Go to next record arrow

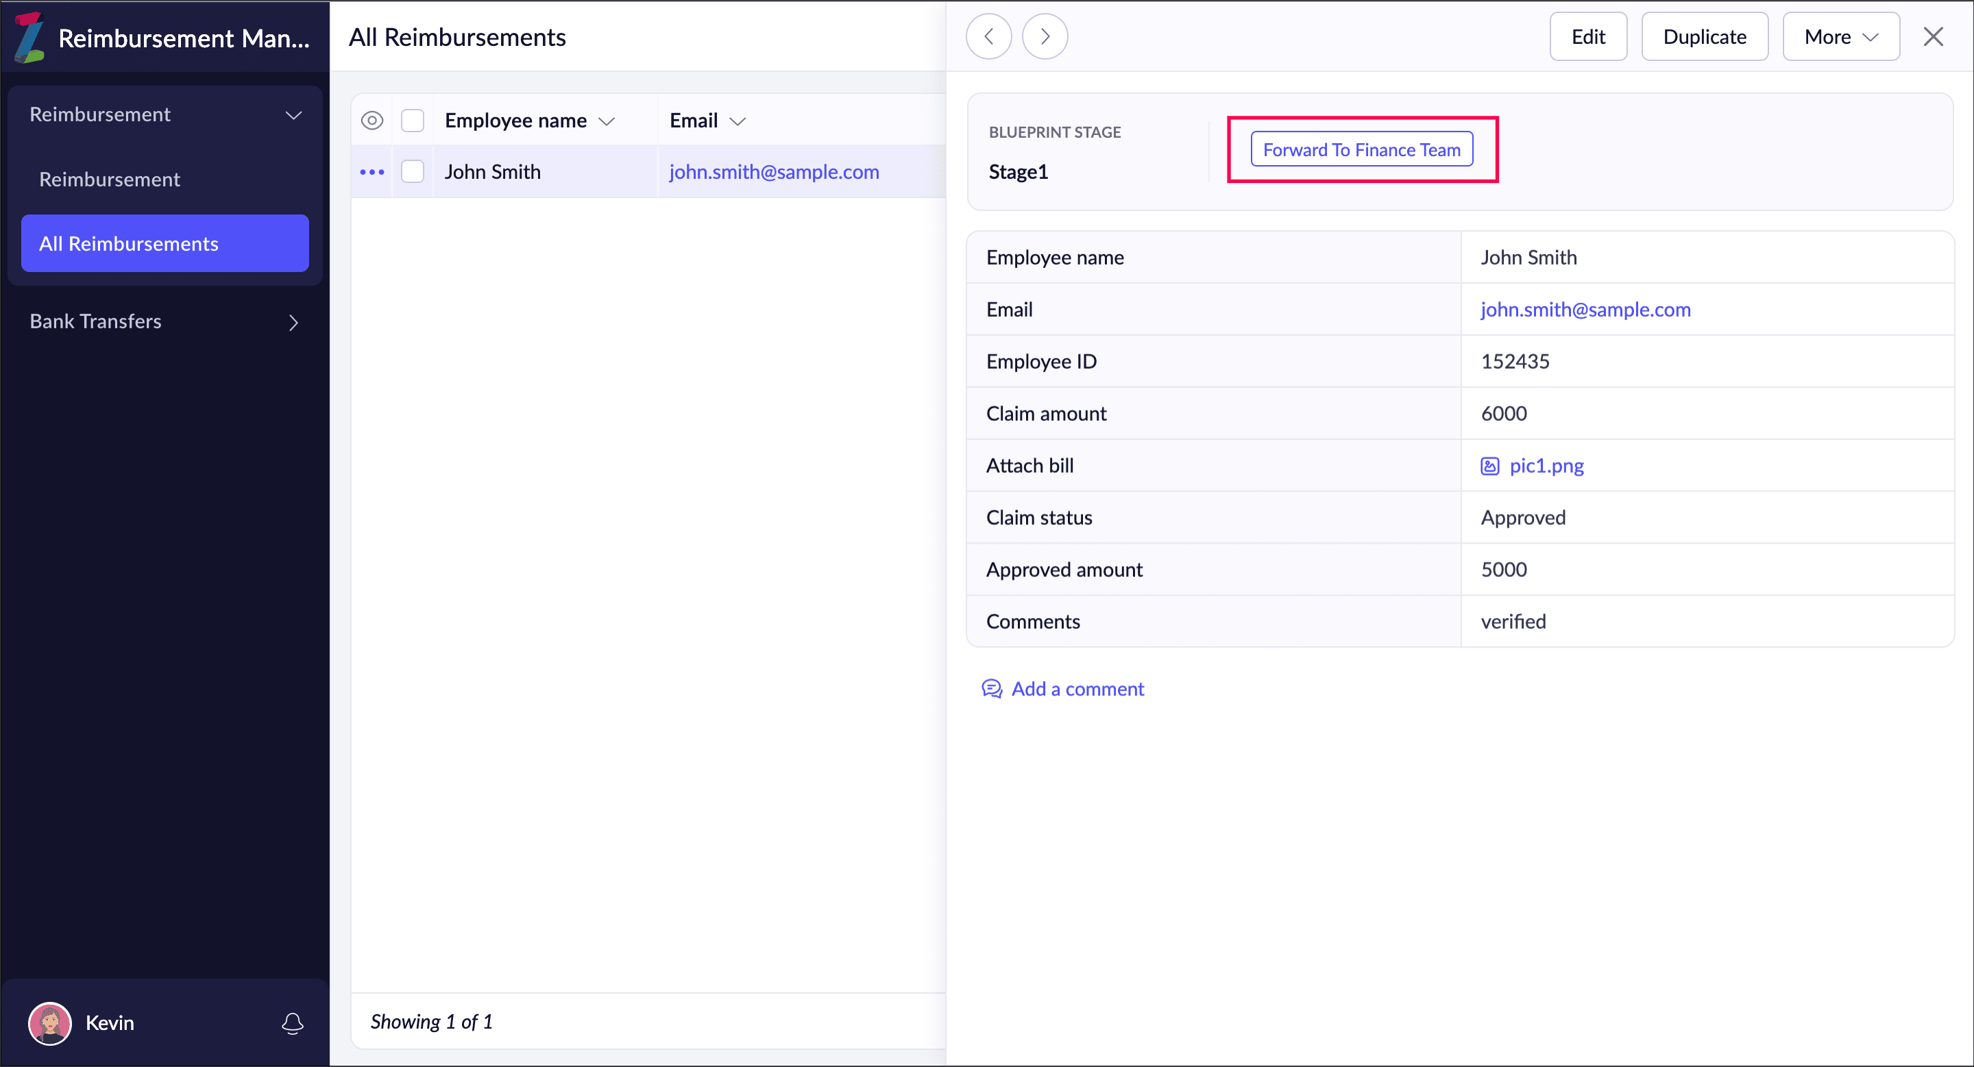[x=1045, y=37]
